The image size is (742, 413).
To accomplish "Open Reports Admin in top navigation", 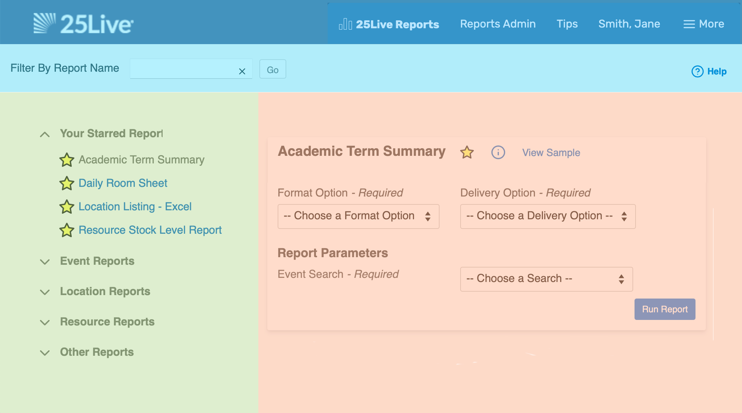I will pos(498,24).
